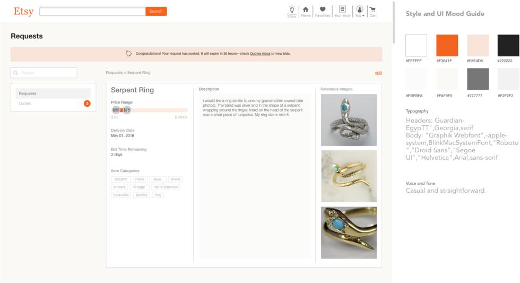
Task: Click the $75 price range handle
Action: click(x=127, y=110)
